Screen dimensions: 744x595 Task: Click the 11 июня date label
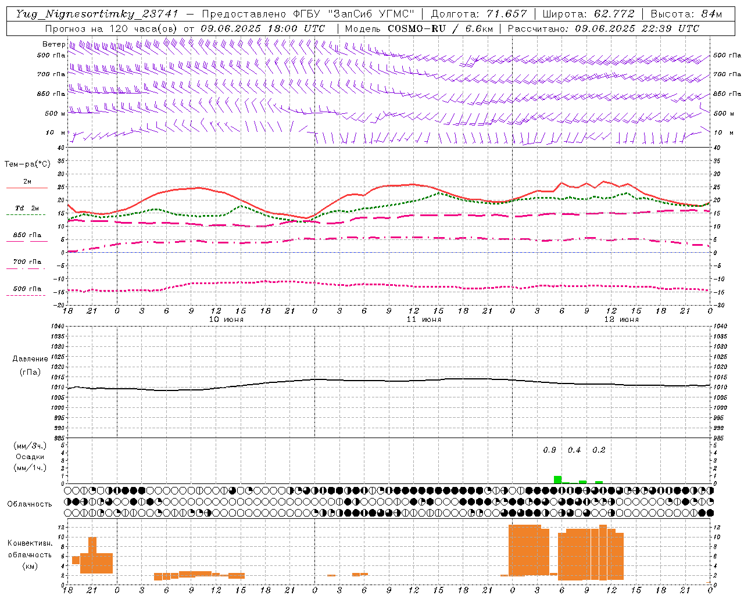[424, 320]
